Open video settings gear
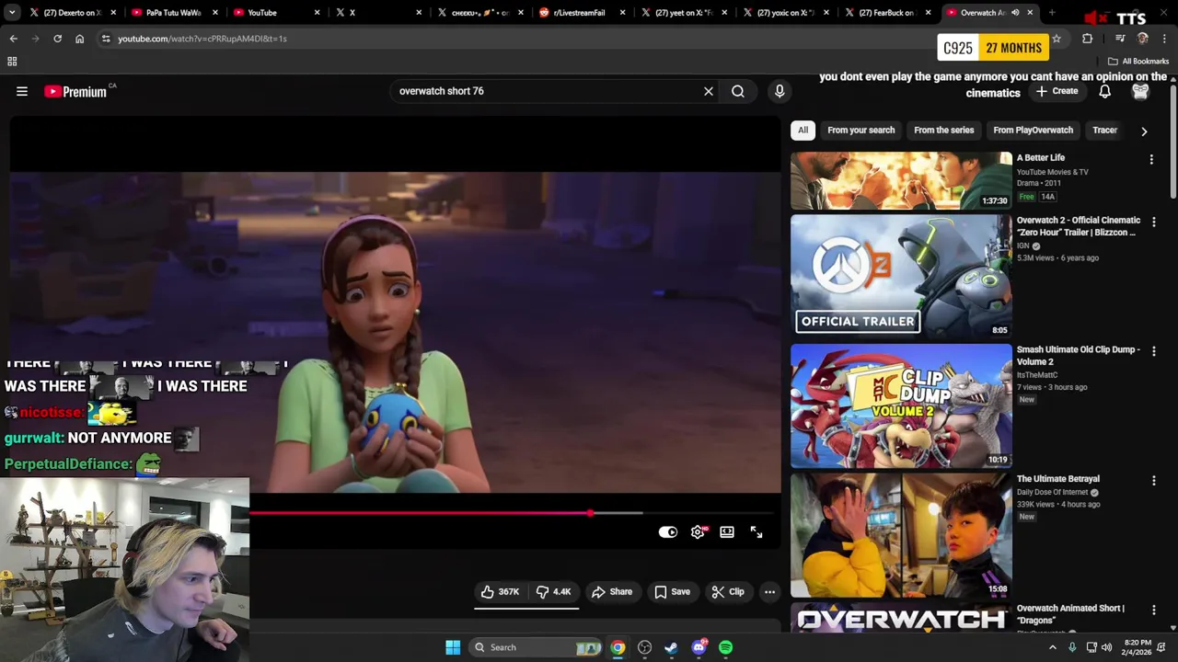The width and height of the screenshot is (1178, 662). pos(699,532)
